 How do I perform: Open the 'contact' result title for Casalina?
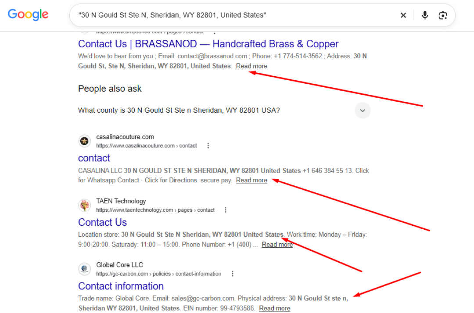[94, 158]
